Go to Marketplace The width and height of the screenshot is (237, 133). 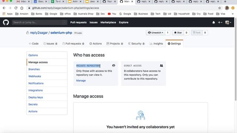(108, 22)
